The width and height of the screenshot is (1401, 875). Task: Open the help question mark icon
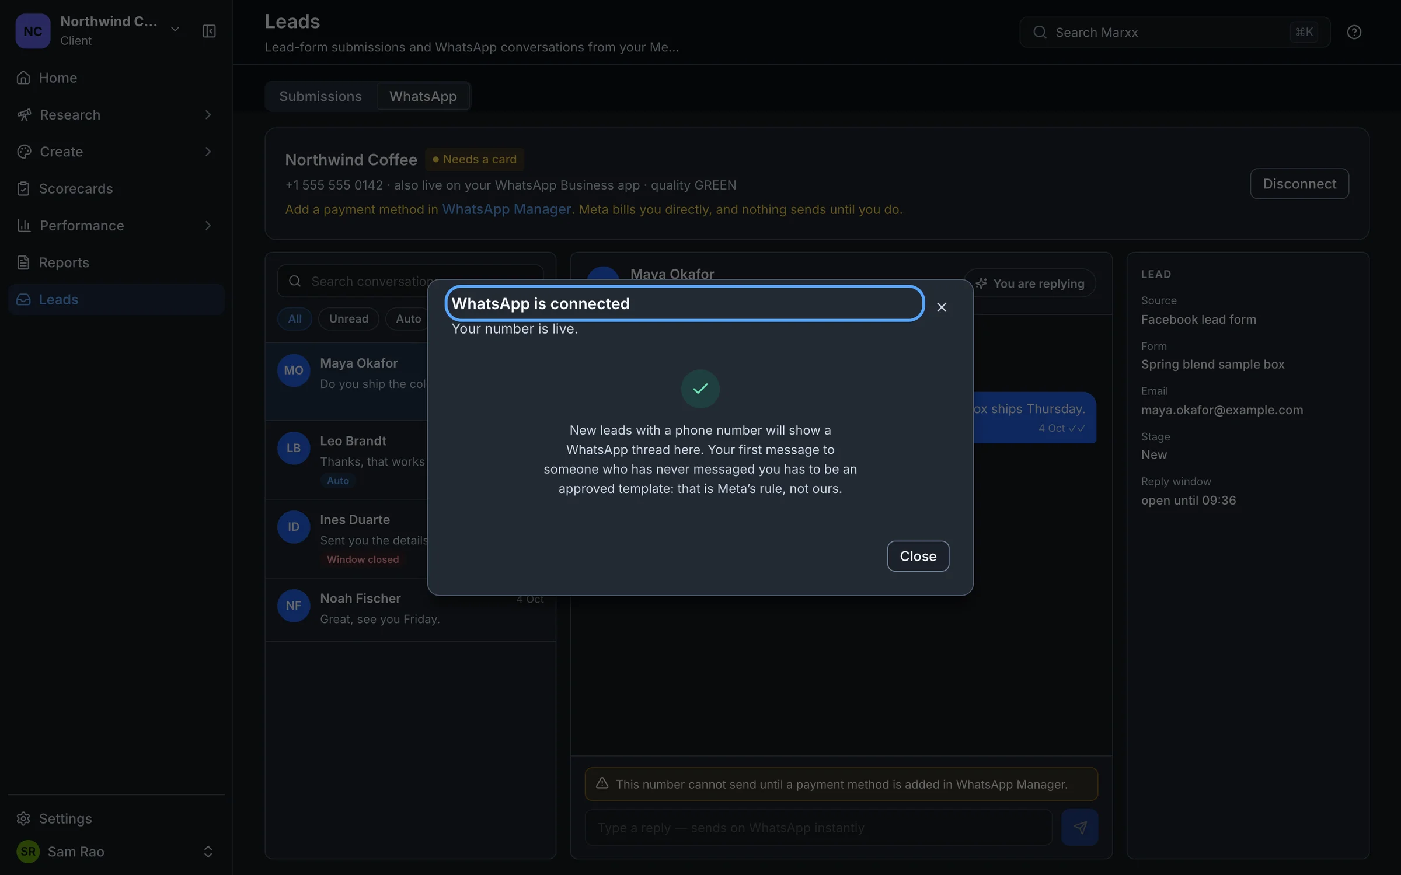(x=1354, y=32)
